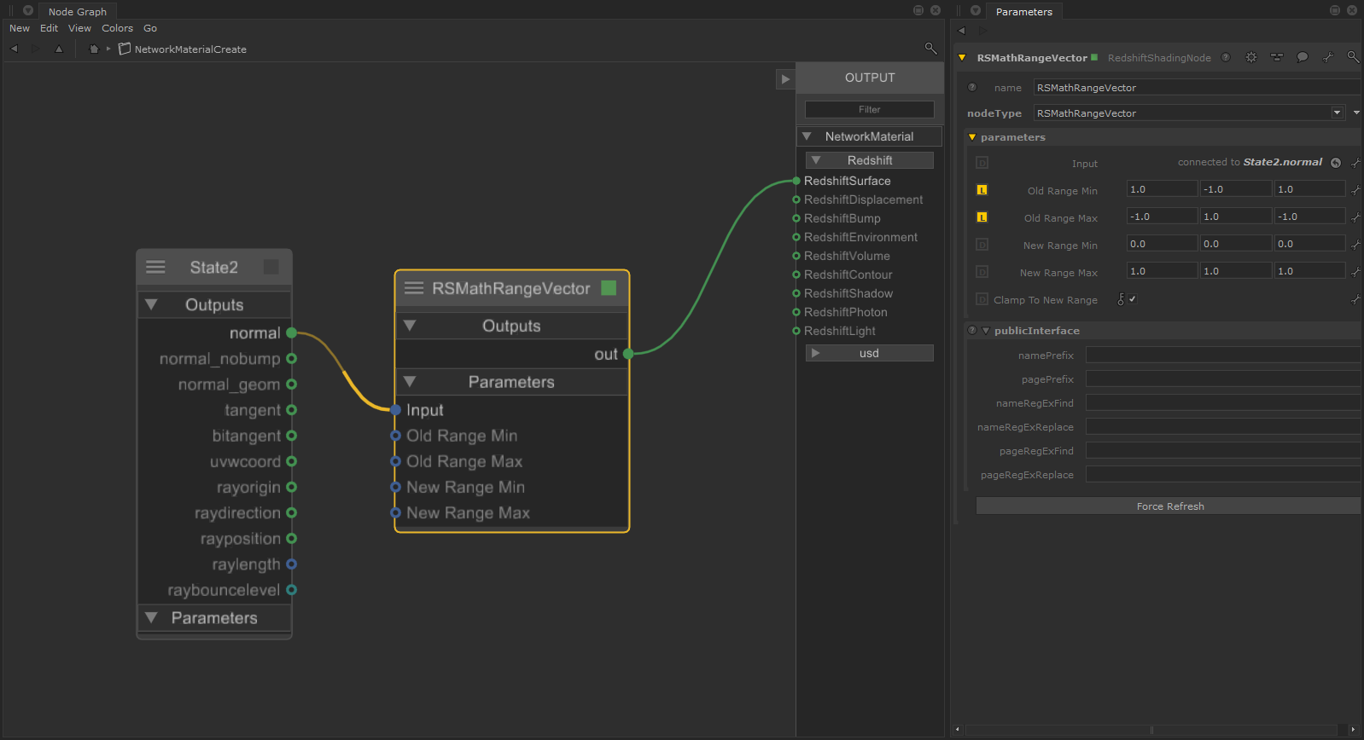1364x740 pixels.
Task: Open the Colors menu
Action: coord(117,28)
